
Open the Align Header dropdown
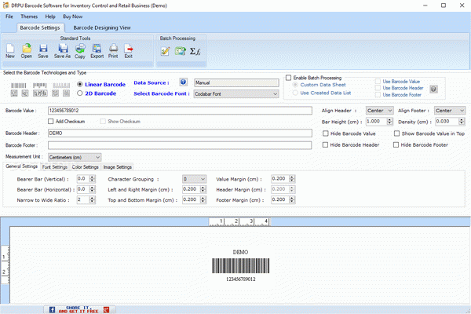[379, 111]
